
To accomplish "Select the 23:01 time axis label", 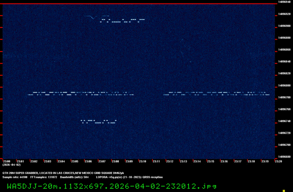I will pyautogui.click(x=21, y=161).
